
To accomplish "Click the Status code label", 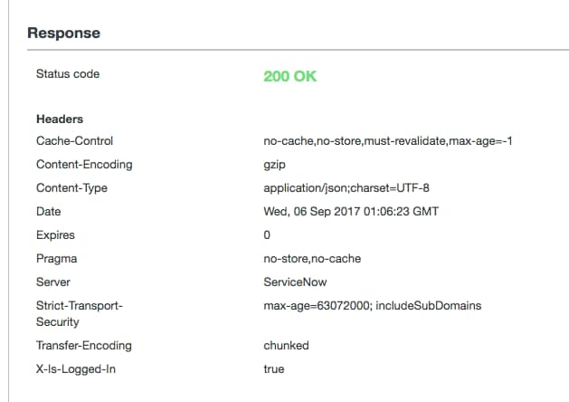I will pyautogui.click(x=68, y=73).
